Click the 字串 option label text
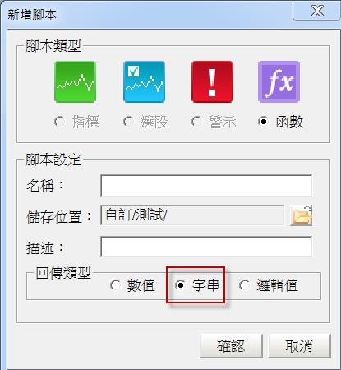 coord(206,285)
